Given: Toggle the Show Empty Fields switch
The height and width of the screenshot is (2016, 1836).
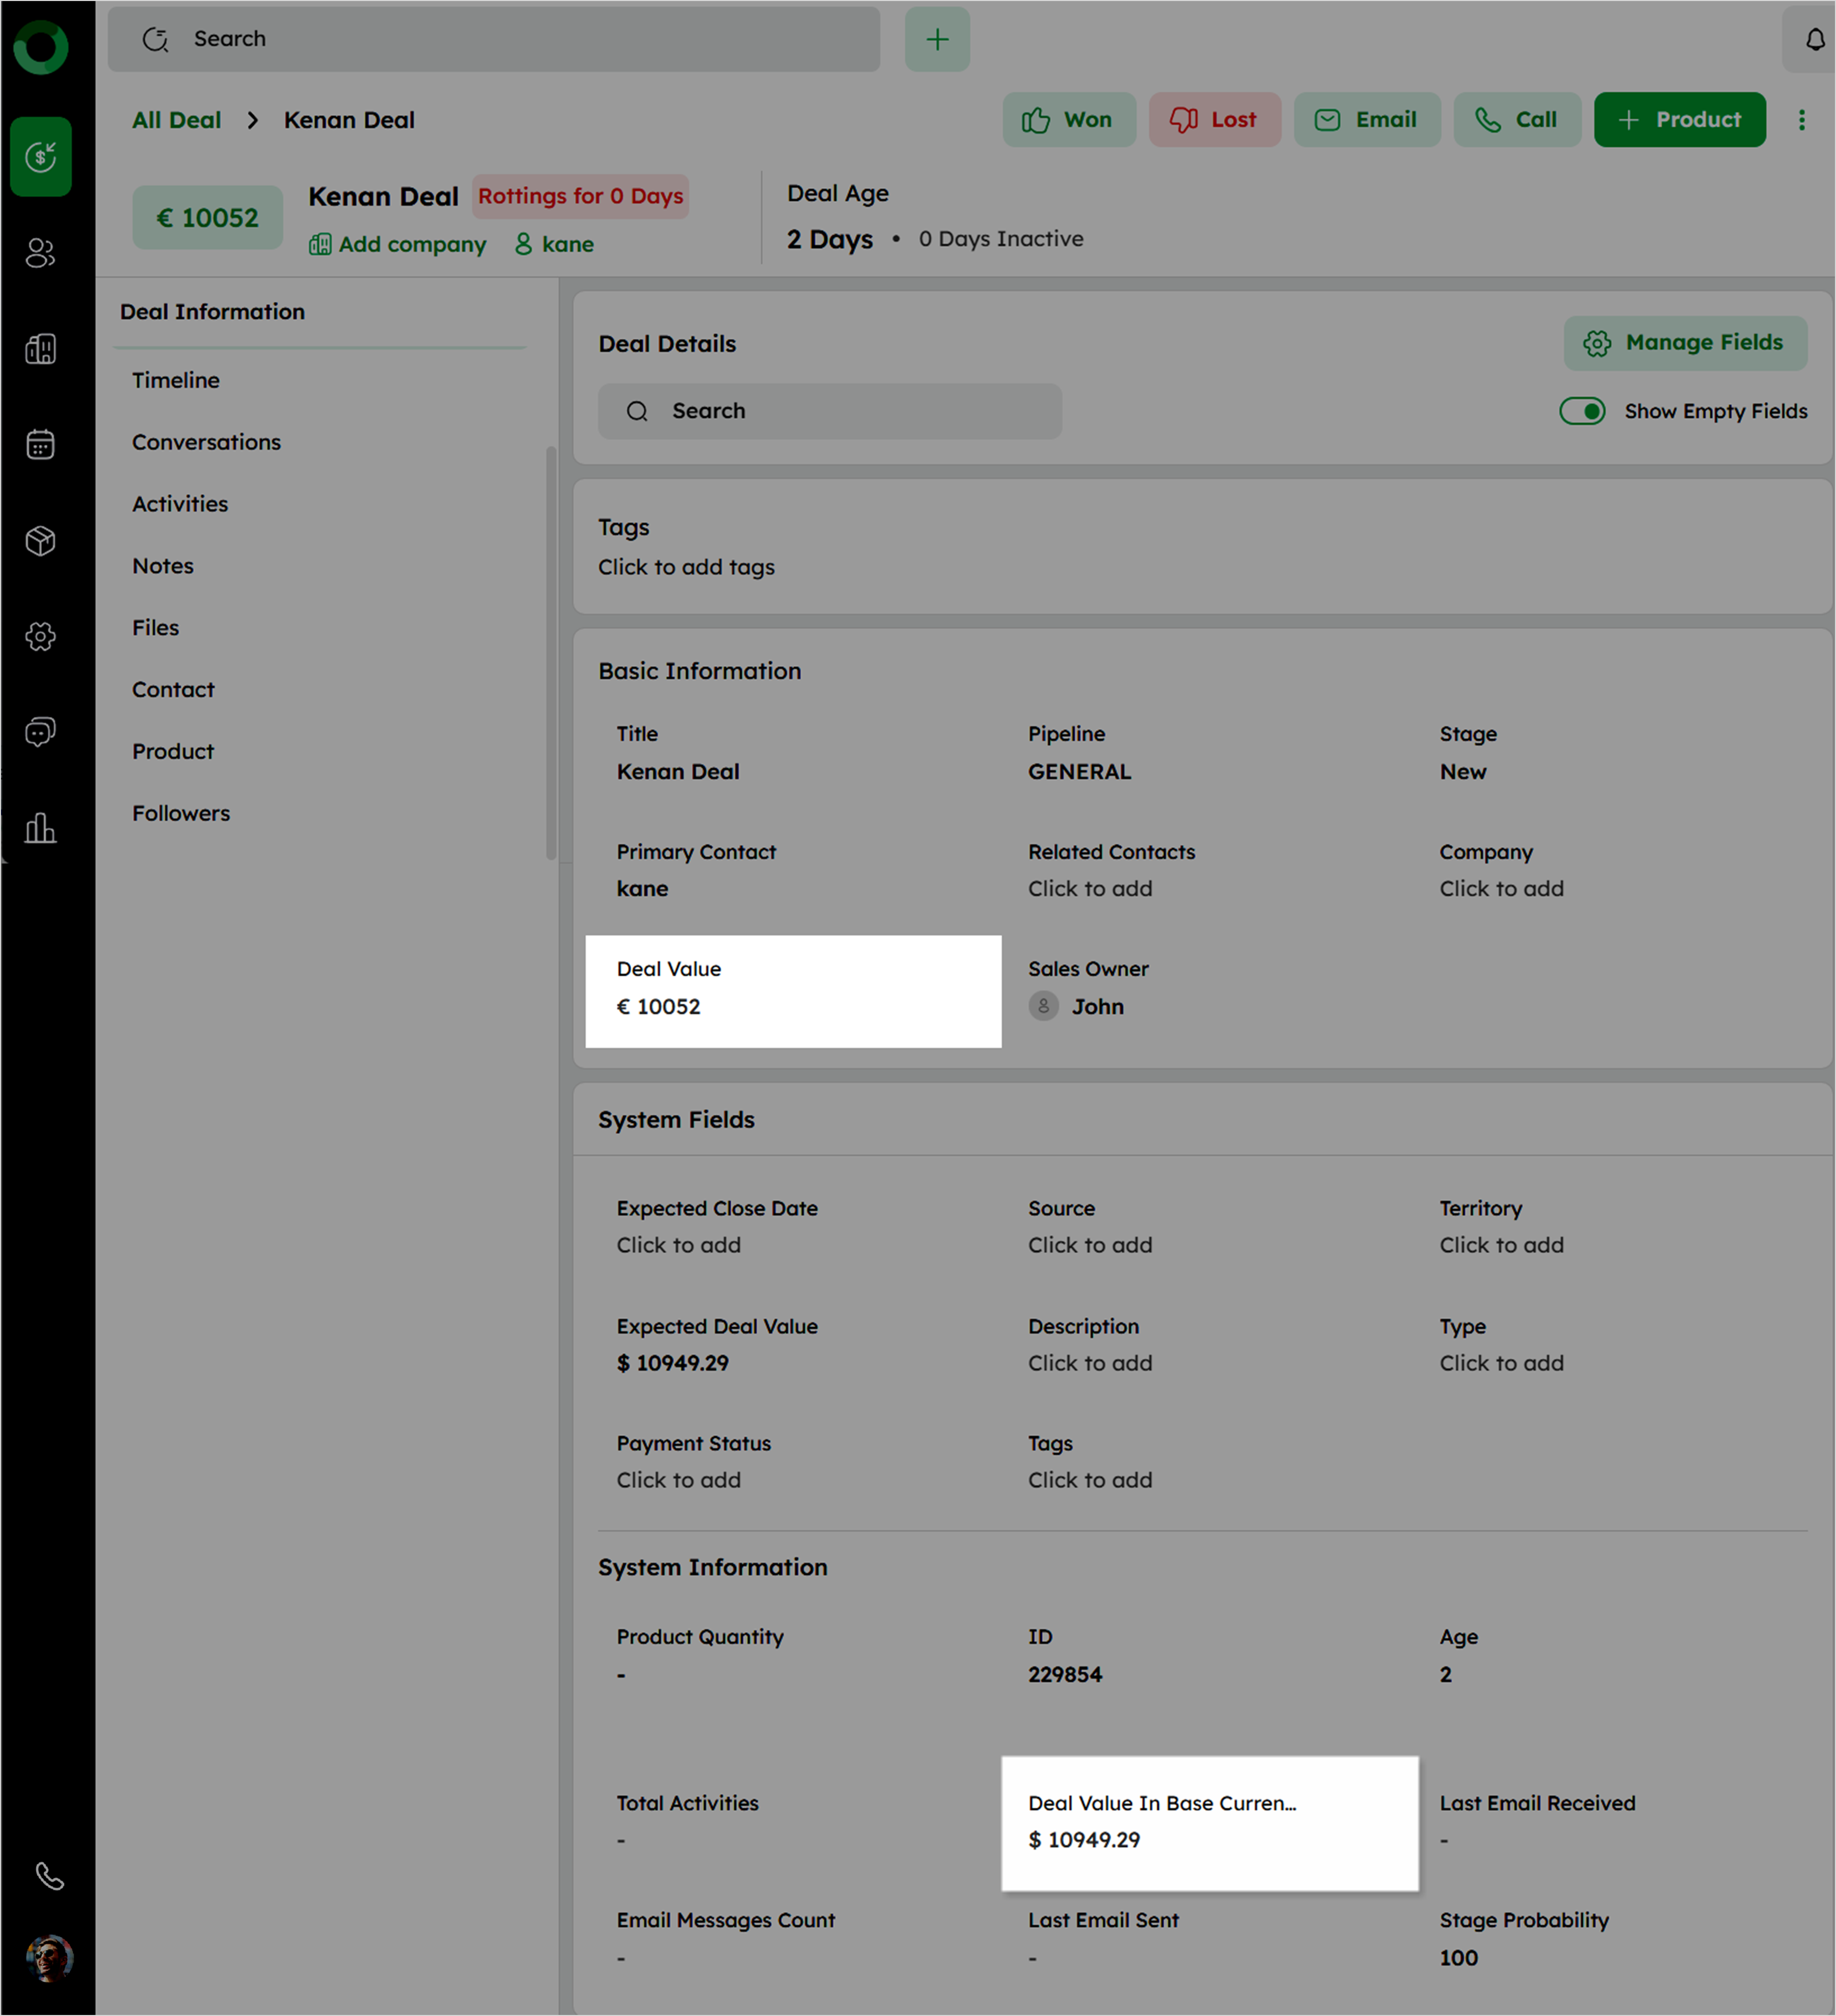Looking at the screenshot, I should click(x=1582, y=411).
